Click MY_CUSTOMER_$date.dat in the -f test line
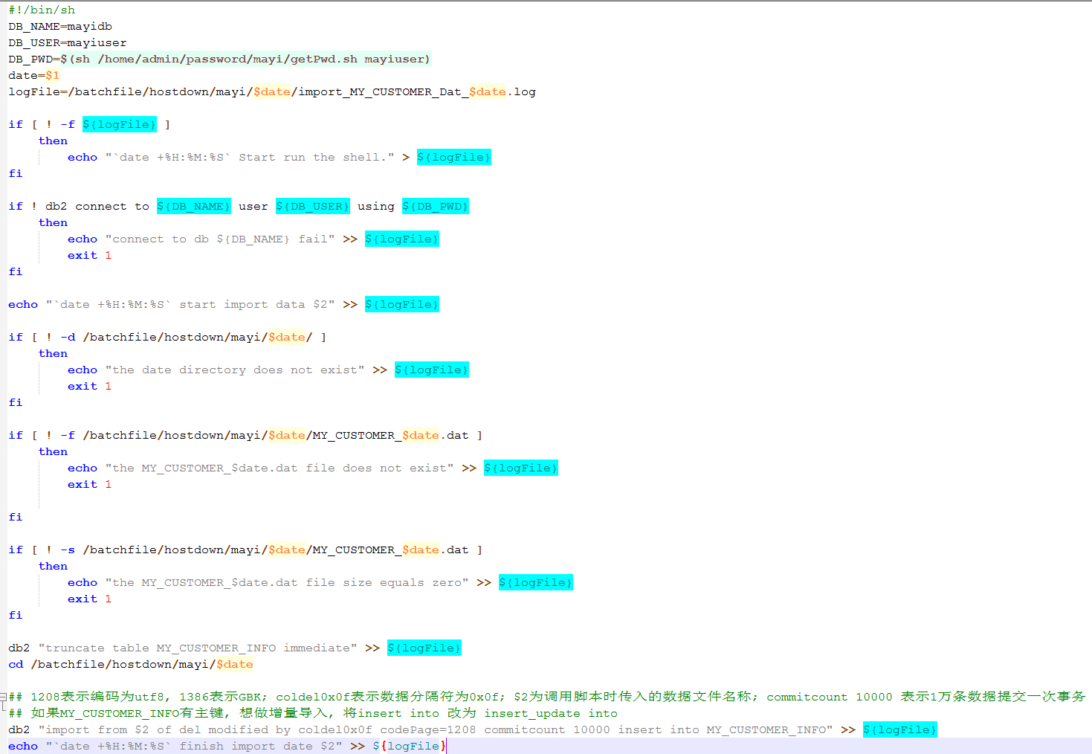Screen dimensions: 1092x754 pyautogui.click(x=391, y=435)
